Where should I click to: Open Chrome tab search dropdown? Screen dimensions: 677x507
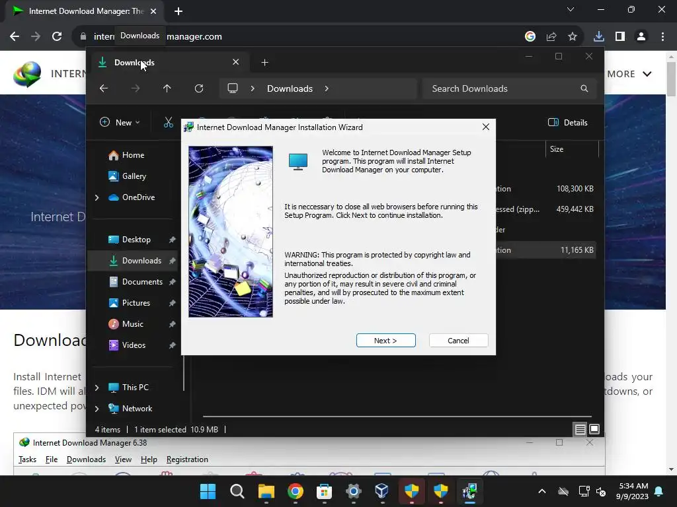[571, 9]
